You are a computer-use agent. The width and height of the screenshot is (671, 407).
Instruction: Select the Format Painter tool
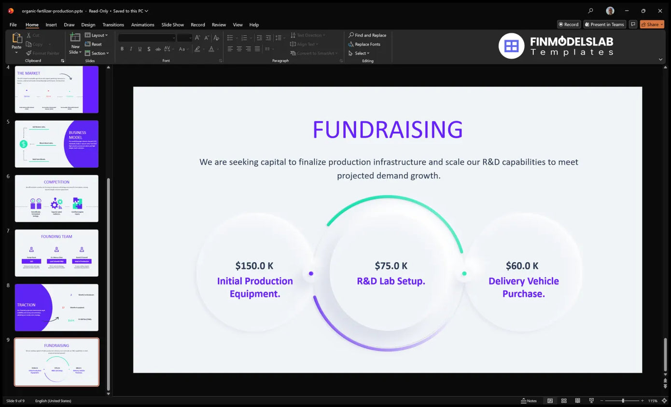pyautogui.click(x=42, y=53)
